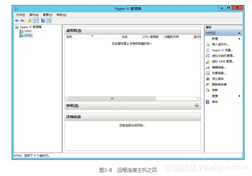
Task: Click the blue Help question mark in toolbar
Action: [x=43, y=21]
